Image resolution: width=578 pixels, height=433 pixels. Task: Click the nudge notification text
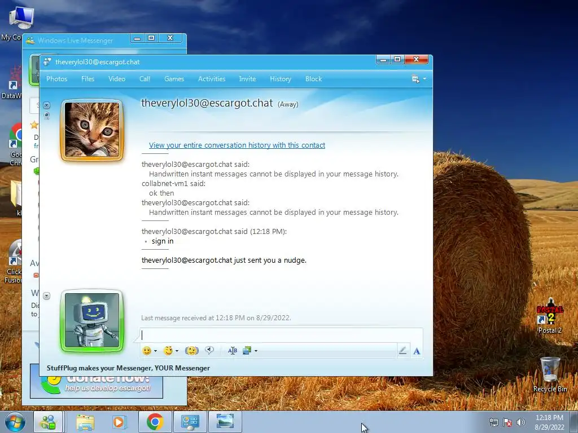(x=224, y=260)
